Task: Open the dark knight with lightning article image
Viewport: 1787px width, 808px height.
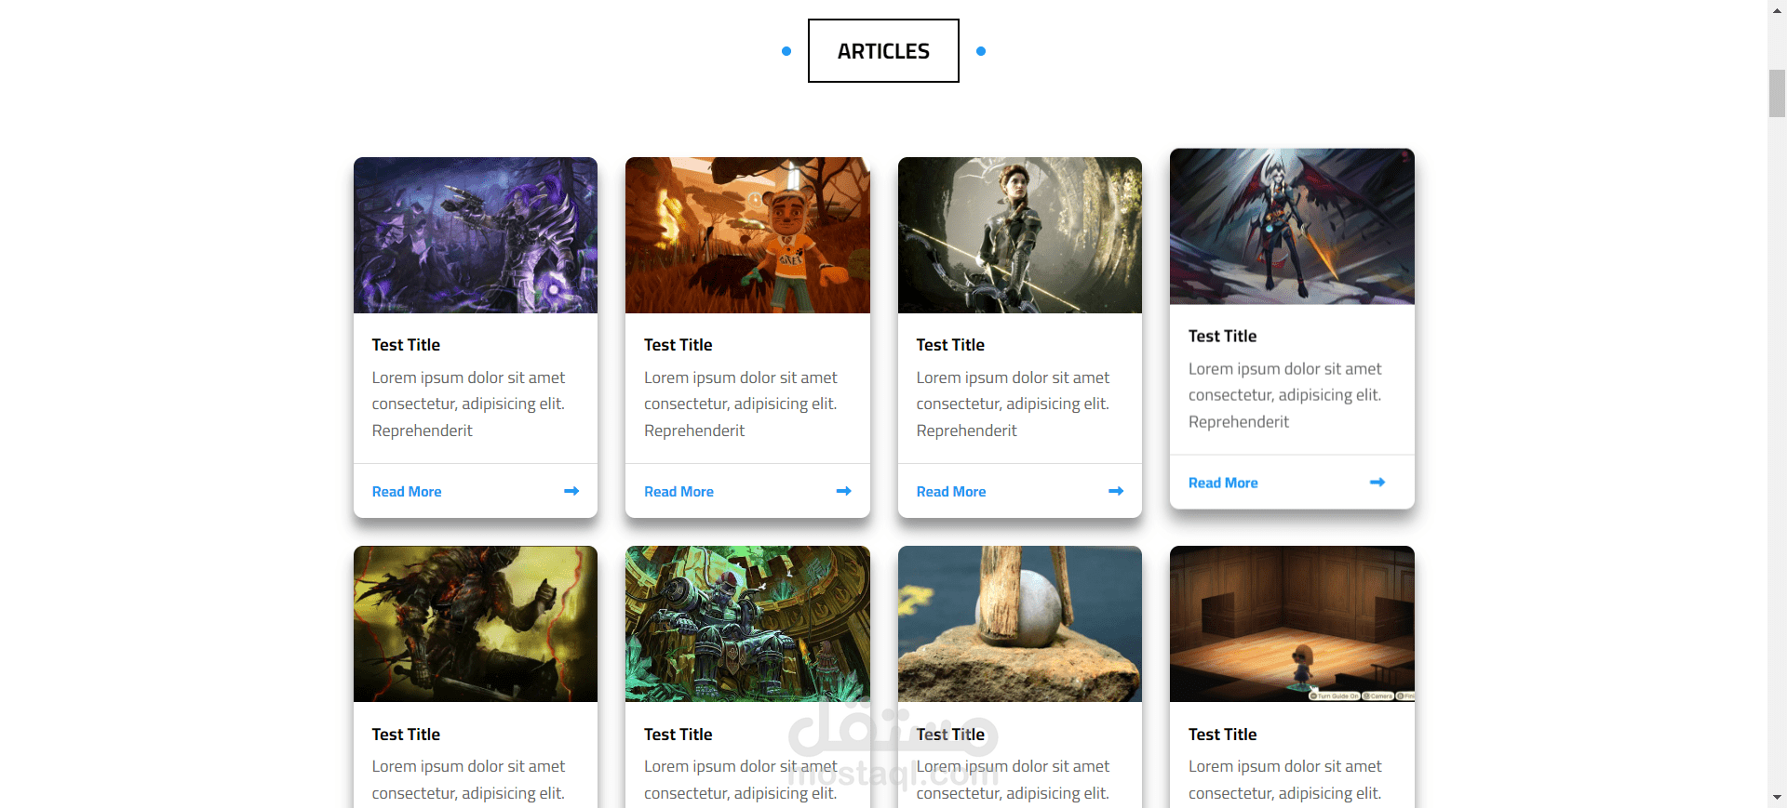Action: pos(476,624)
